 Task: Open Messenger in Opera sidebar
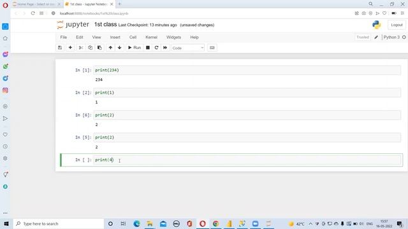(x=5, y=54)
